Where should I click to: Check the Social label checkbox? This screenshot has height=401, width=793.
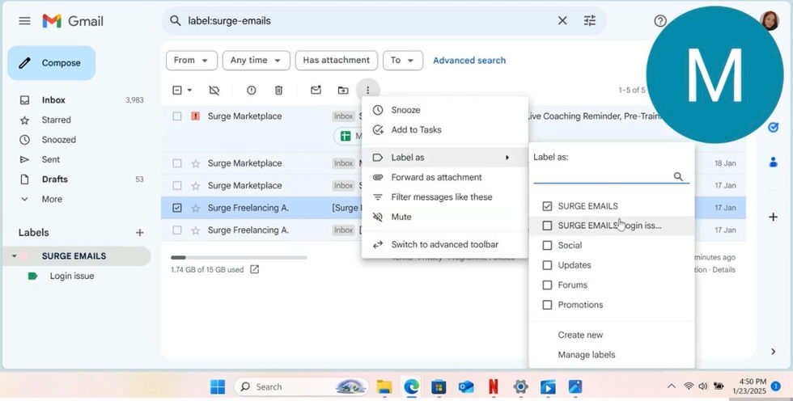547,246
